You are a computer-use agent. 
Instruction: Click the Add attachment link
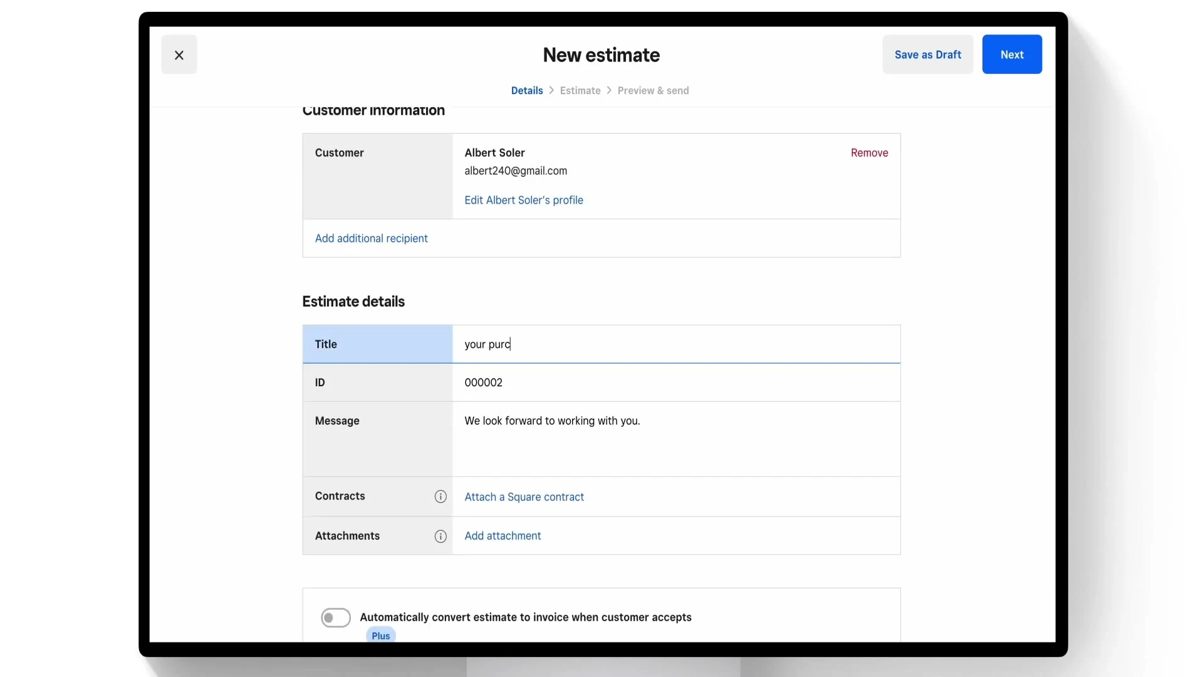[503, 536]
